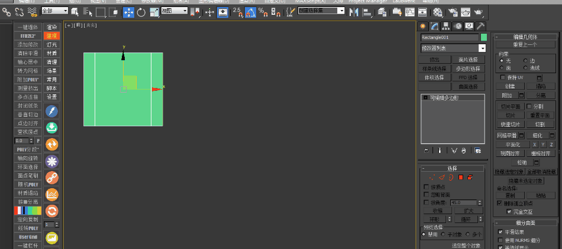Open the Utilities hammer panel tab

click(x=480, y=26)
